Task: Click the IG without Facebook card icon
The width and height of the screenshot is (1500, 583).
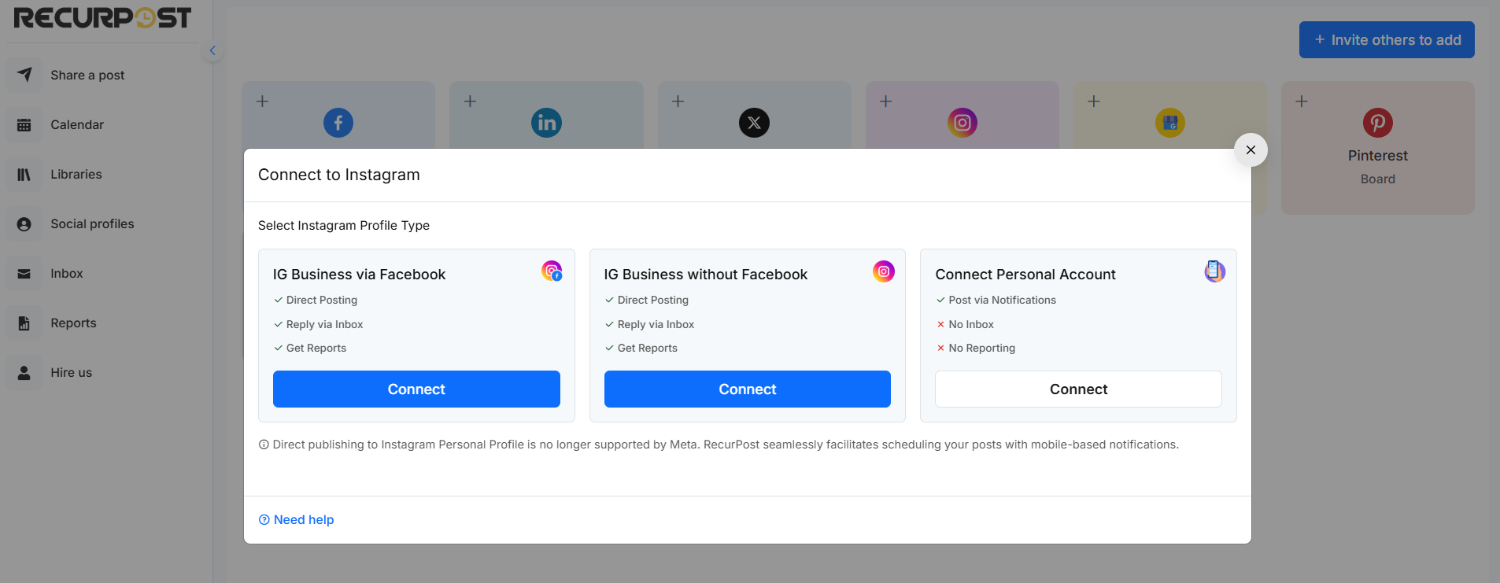Action: tap(884, 271)
